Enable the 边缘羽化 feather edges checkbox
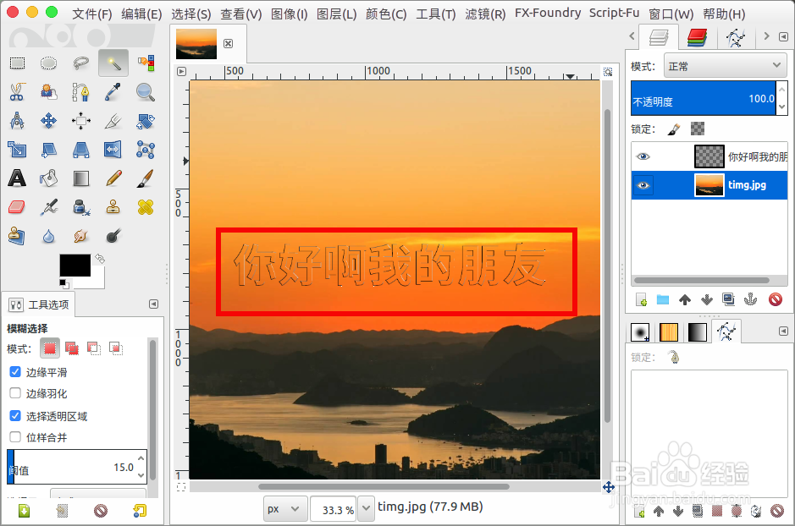 pos(15,393)
